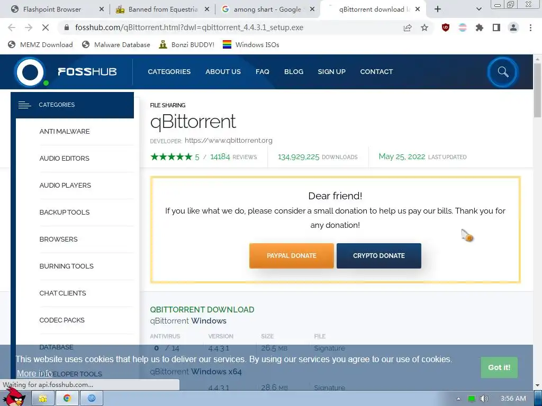Bookmark this page with the star icon
This screenshot has width=542, height=406.
click(x=424, y=27)
